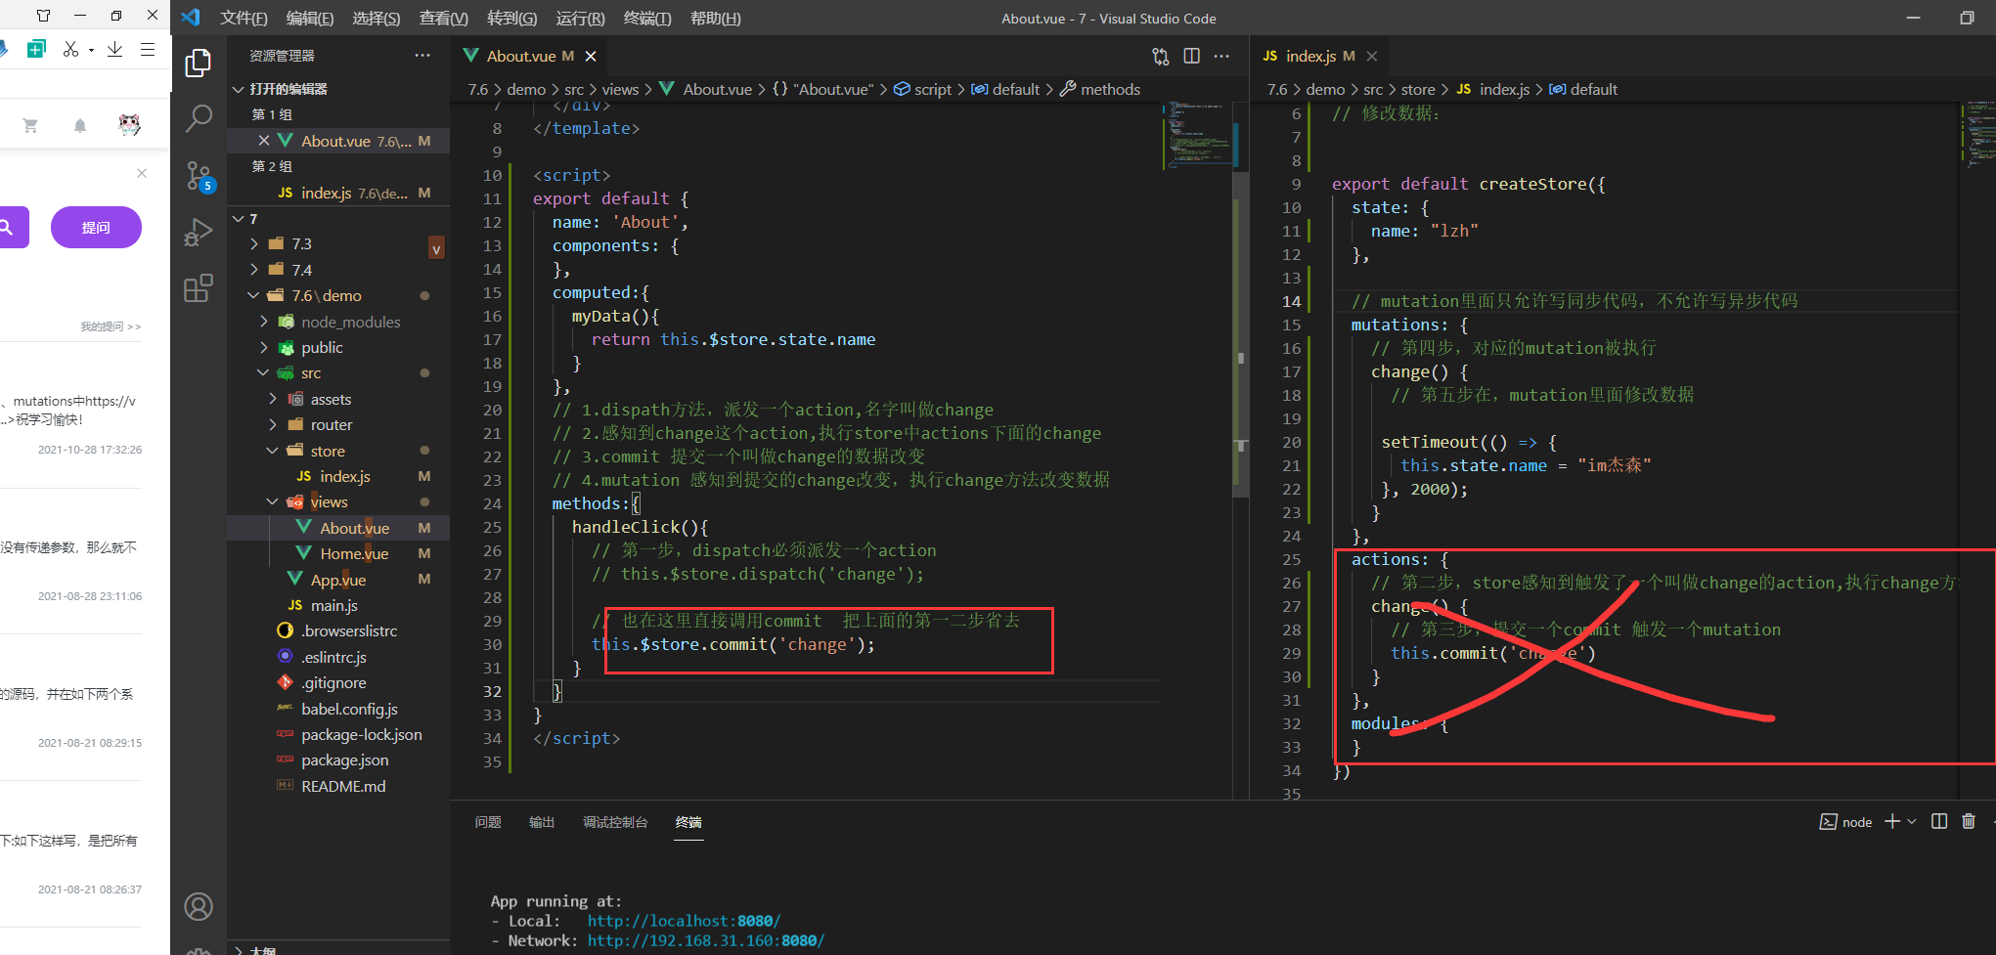Open App.vue in the file tree

tap(338, 580)
